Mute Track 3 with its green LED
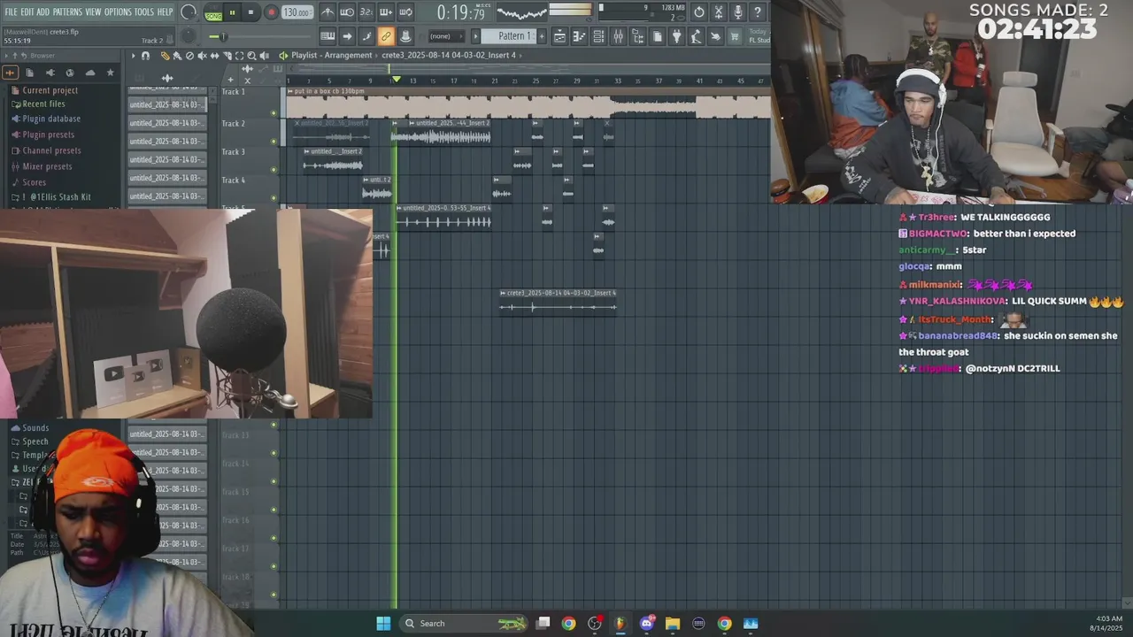Image resolution: width=1133 pixels, height=637 pixels. (274, 170)
